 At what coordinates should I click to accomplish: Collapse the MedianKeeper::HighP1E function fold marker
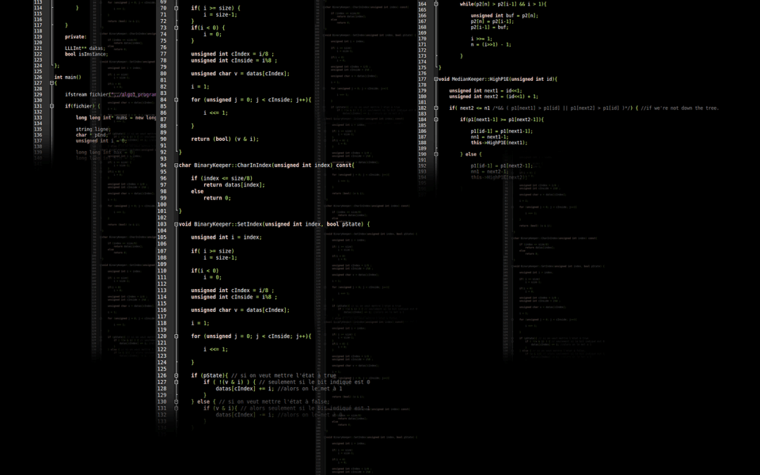point(436,79)
